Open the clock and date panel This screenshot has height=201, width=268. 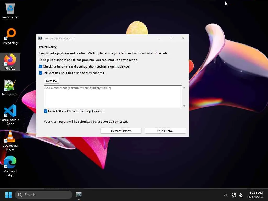(255, 195)
